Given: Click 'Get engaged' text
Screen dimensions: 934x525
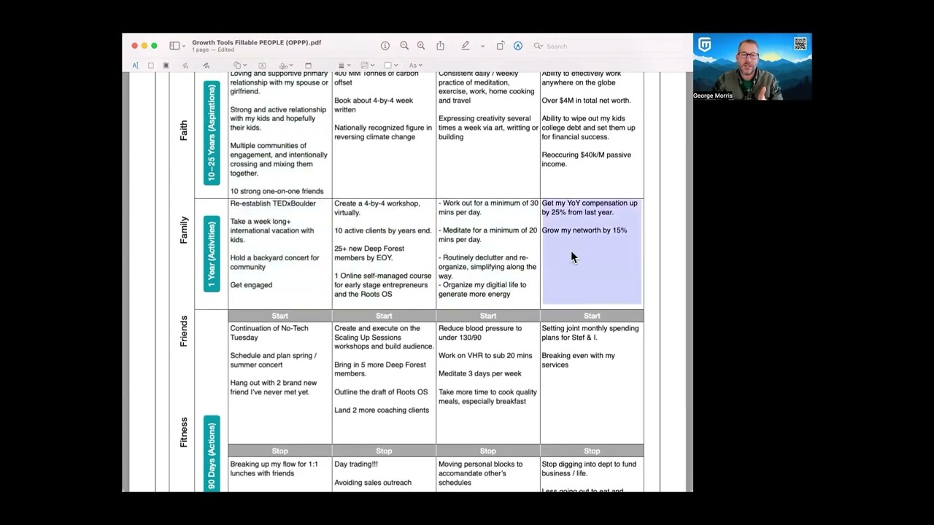Looking at the screenshot, I should click(251, 285).
